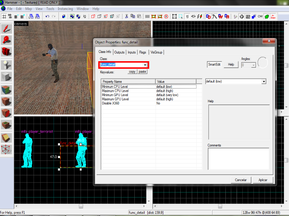The image size is (289, 216).
Task: Click inside the Comments text box
Action: 238,159
